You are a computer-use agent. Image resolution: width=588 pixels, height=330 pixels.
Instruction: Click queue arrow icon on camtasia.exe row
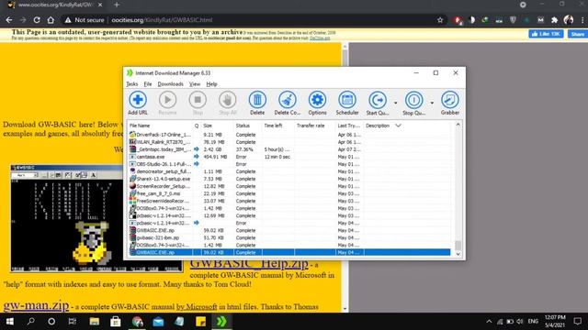point(196,157)
